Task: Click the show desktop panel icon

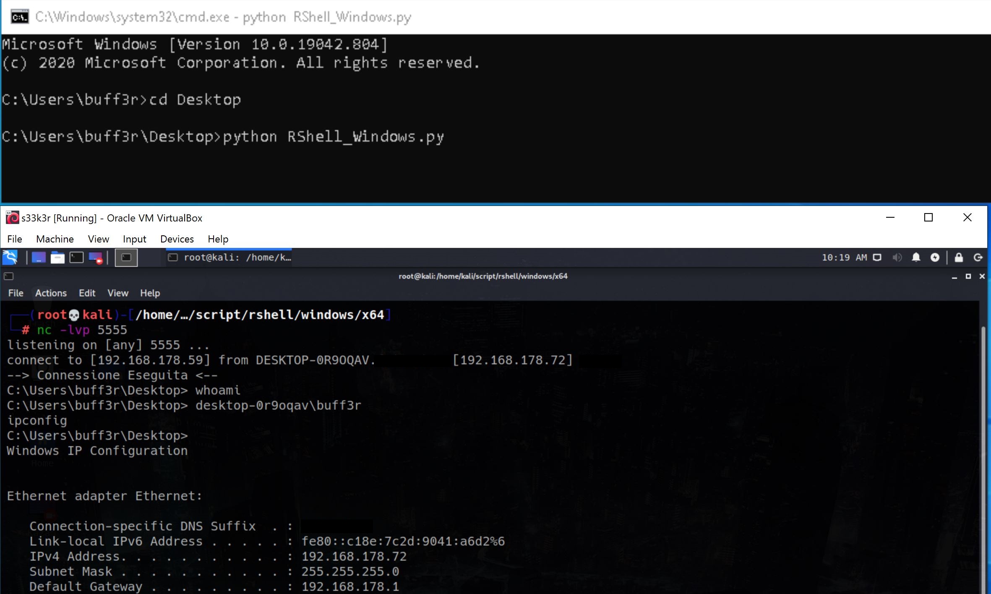Action: 38,257
